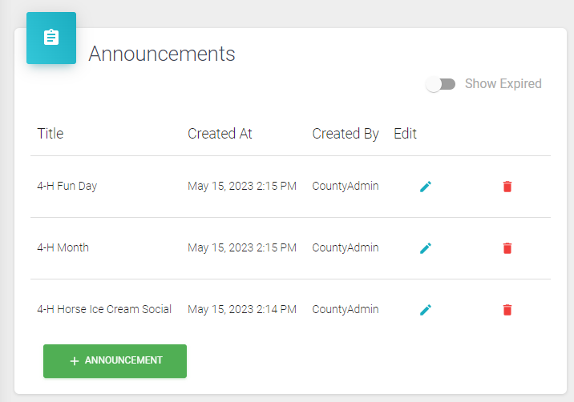Viewport: 574px width, 402px height.
Task: Edit the 4-H Month announcement
Action: (x=426, y=248)
